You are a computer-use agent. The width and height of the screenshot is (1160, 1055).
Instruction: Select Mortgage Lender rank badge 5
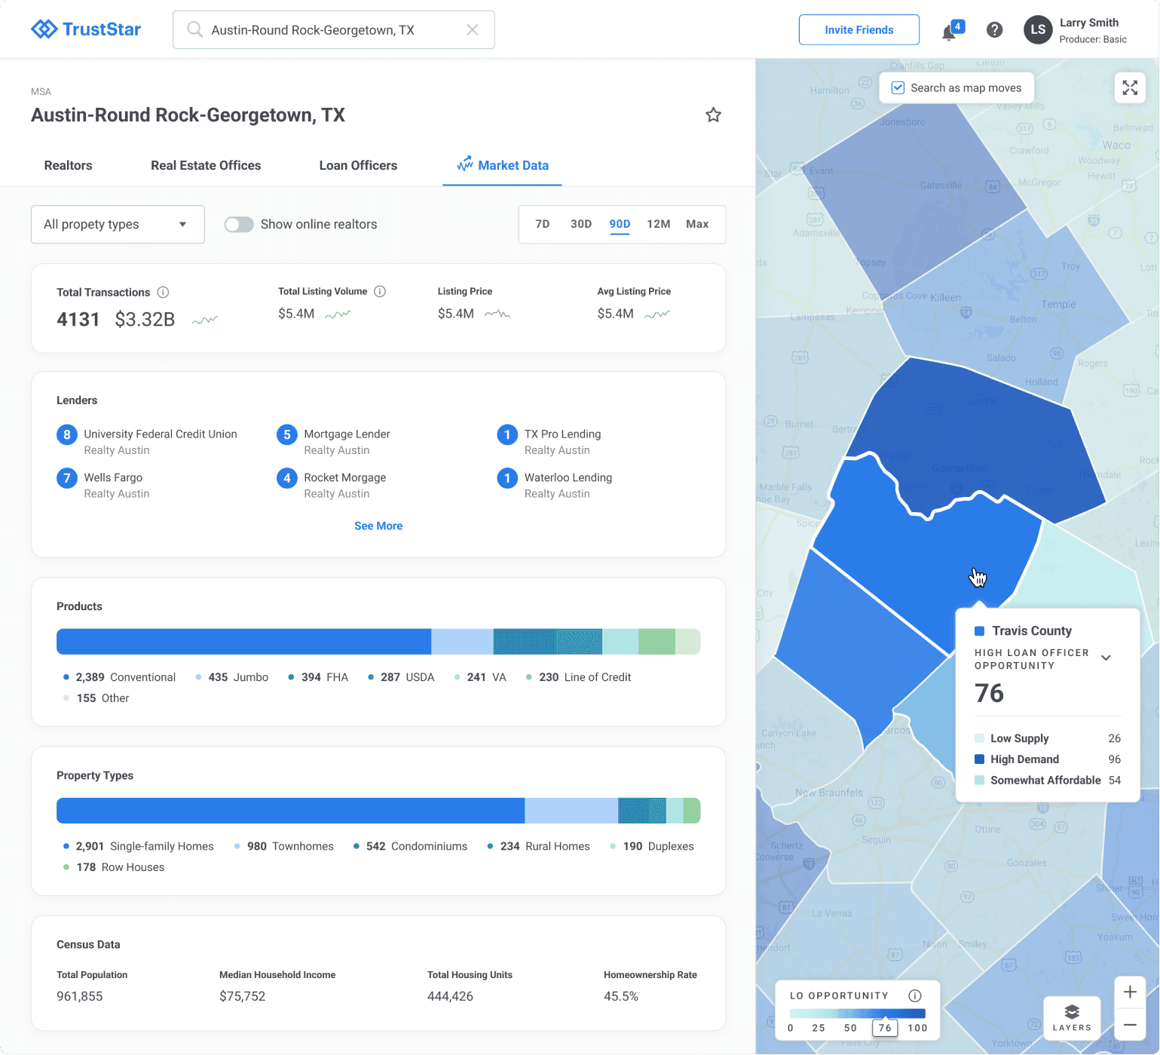pos(287,434)
